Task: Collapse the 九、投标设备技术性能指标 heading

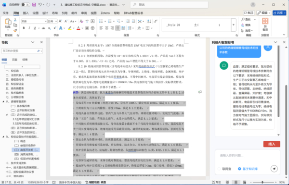Action: coord(3,136)
